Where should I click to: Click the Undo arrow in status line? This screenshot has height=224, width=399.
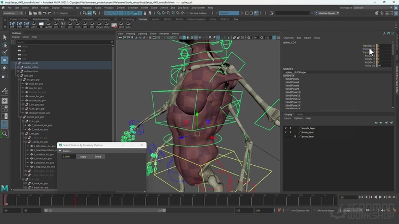click(45, 13)
